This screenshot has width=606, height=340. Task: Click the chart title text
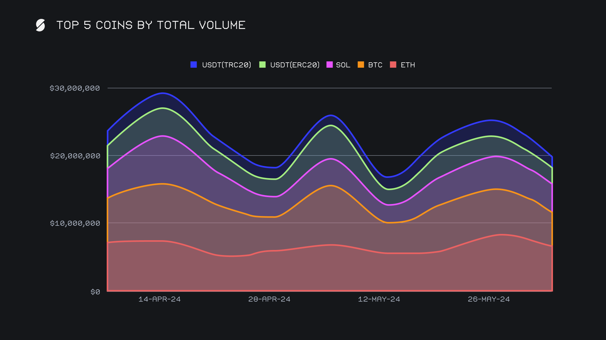pyautogui.click(x=151, y=25)
